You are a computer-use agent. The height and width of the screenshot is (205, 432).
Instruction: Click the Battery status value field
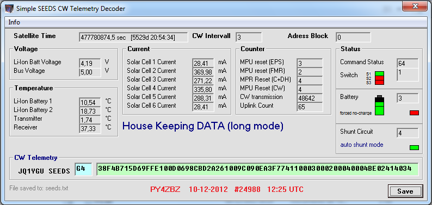coord(408,98)
